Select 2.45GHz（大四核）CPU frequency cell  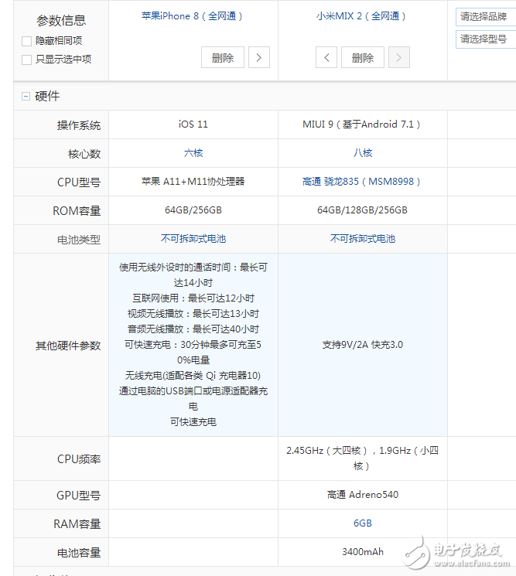(x=363, y=458)
